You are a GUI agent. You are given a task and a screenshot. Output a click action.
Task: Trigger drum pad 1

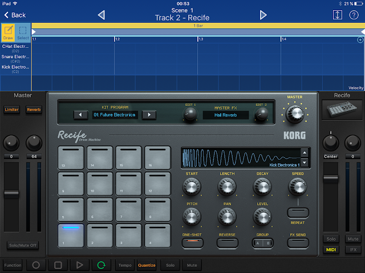71,235
